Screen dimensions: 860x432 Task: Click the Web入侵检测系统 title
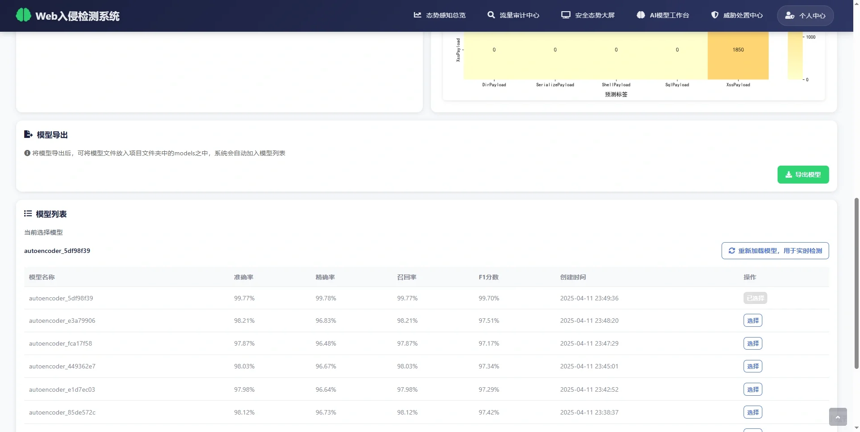coord(77,16)
